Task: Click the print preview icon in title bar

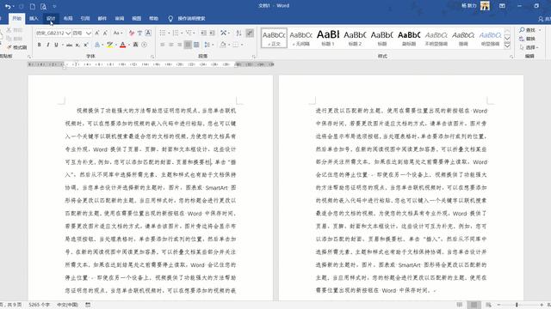Action: [43, 6]
